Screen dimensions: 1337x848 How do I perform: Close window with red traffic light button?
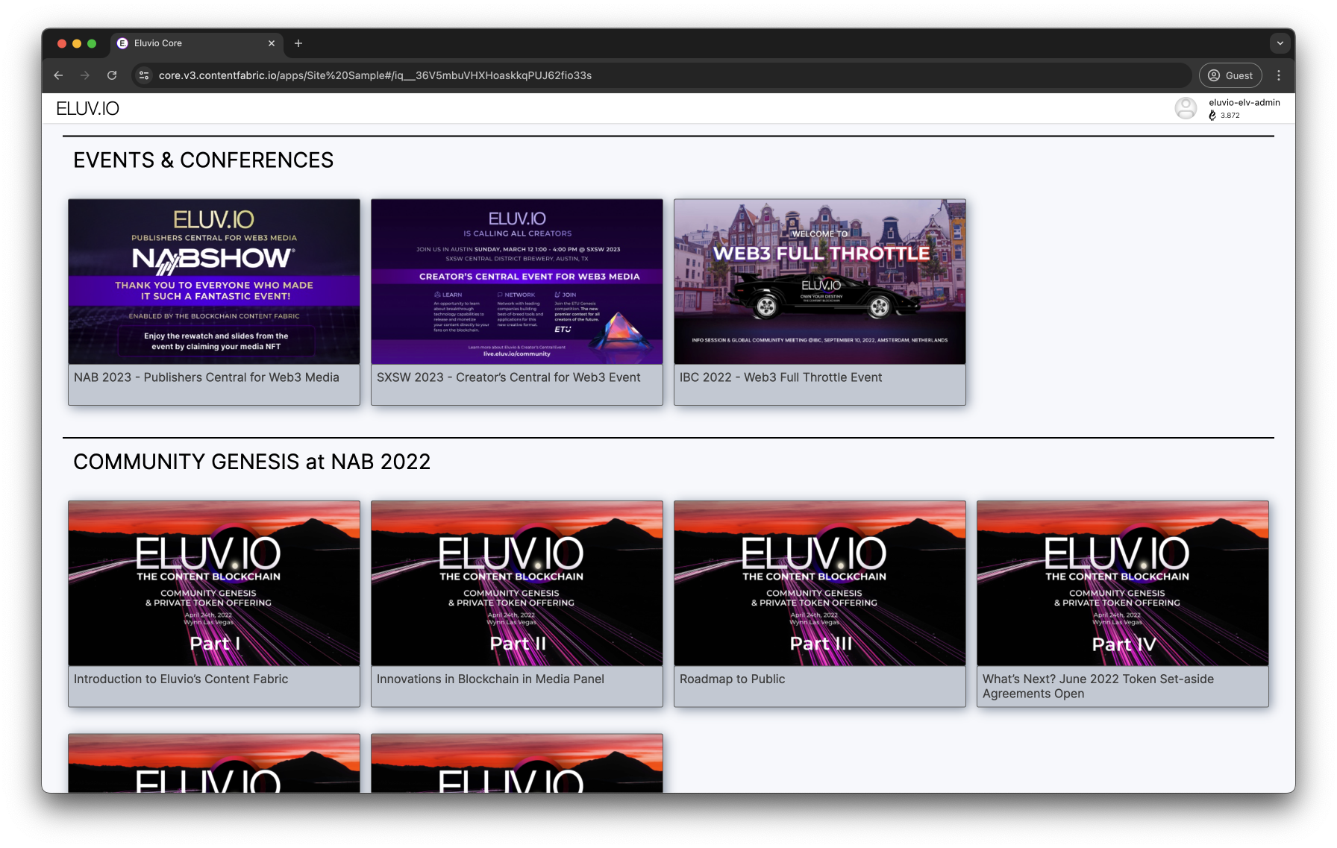(62, 43)
